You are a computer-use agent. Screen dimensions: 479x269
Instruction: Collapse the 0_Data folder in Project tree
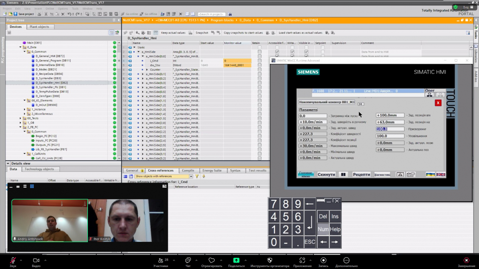point(20,47)
